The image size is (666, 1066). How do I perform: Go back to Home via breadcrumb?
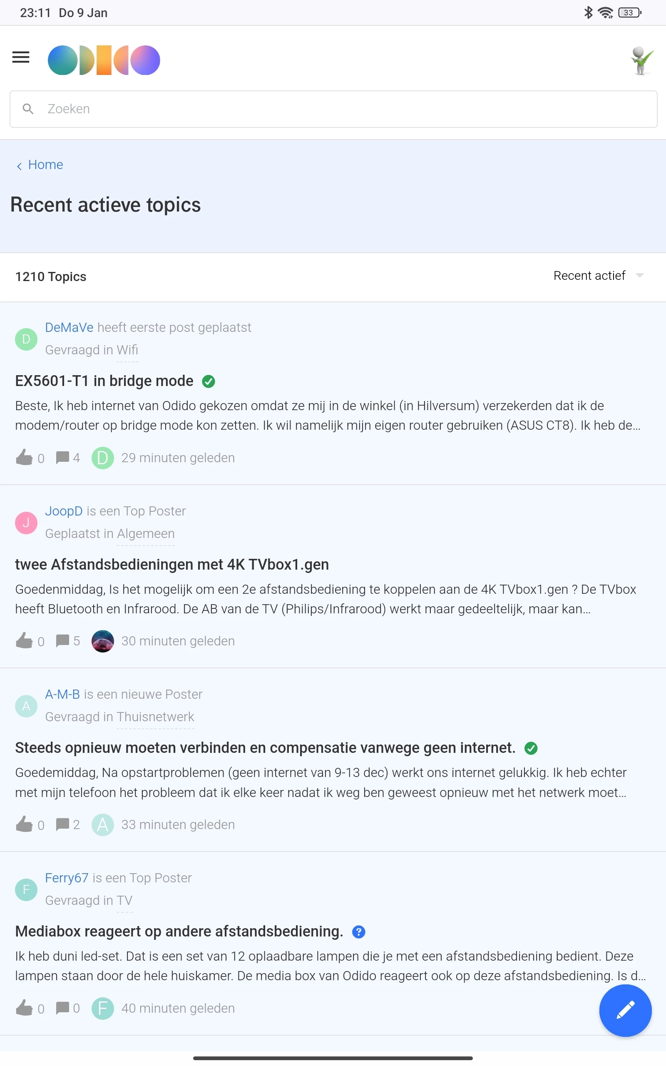click(45, 165)
